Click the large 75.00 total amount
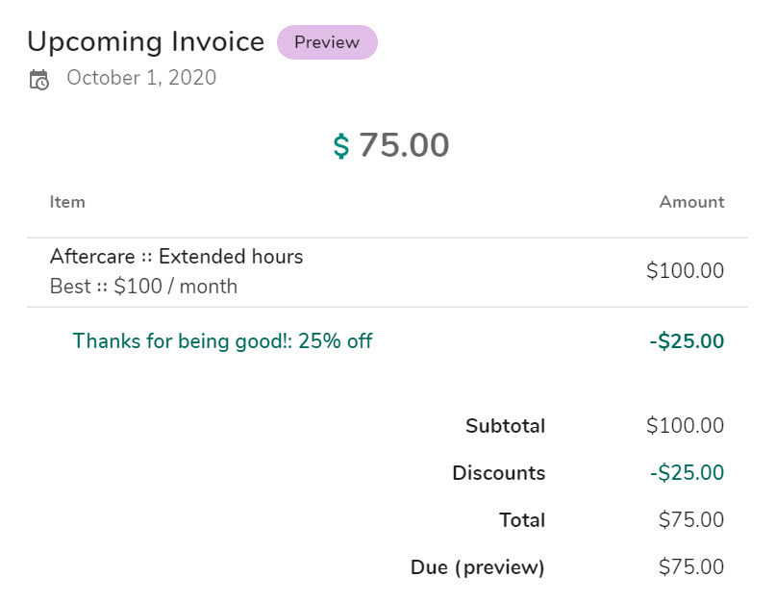776x602 pixels. [404, 145]
